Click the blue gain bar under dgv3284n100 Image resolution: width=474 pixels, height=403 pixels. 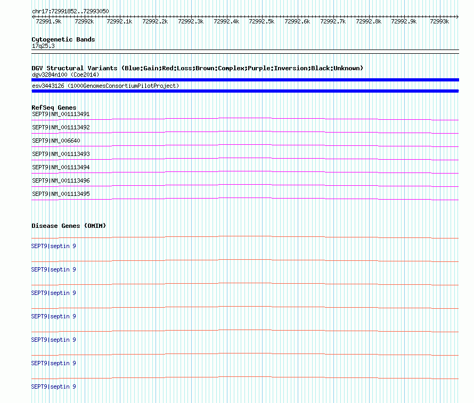(245, 80)
